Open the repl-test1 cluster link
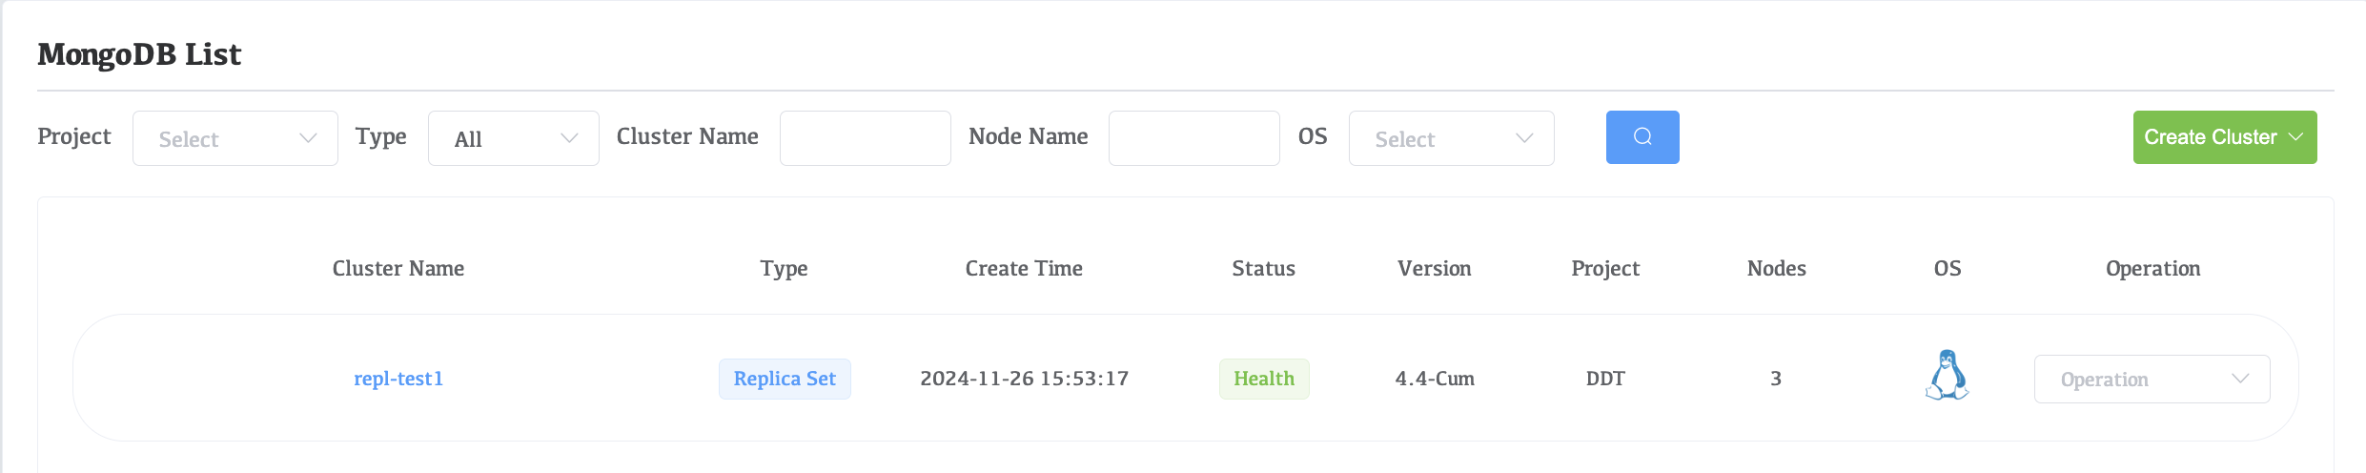2366x473 pixels. tap(398, 379)
